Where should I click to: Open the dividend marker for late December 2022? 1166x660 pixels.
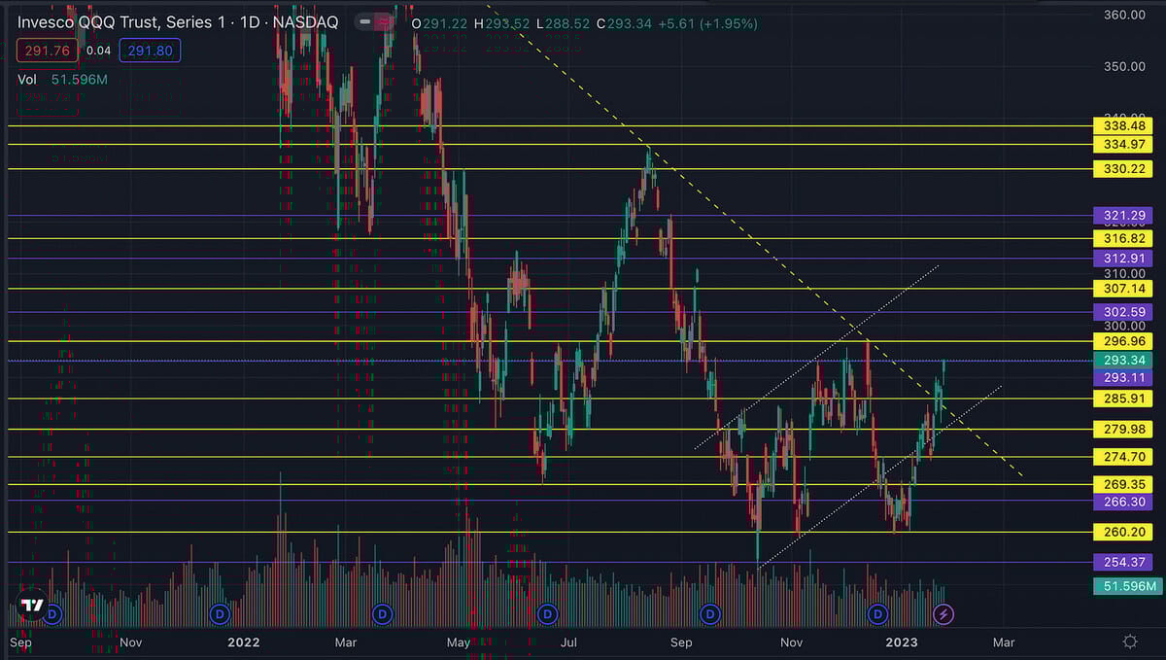click(x=878, y=614)
